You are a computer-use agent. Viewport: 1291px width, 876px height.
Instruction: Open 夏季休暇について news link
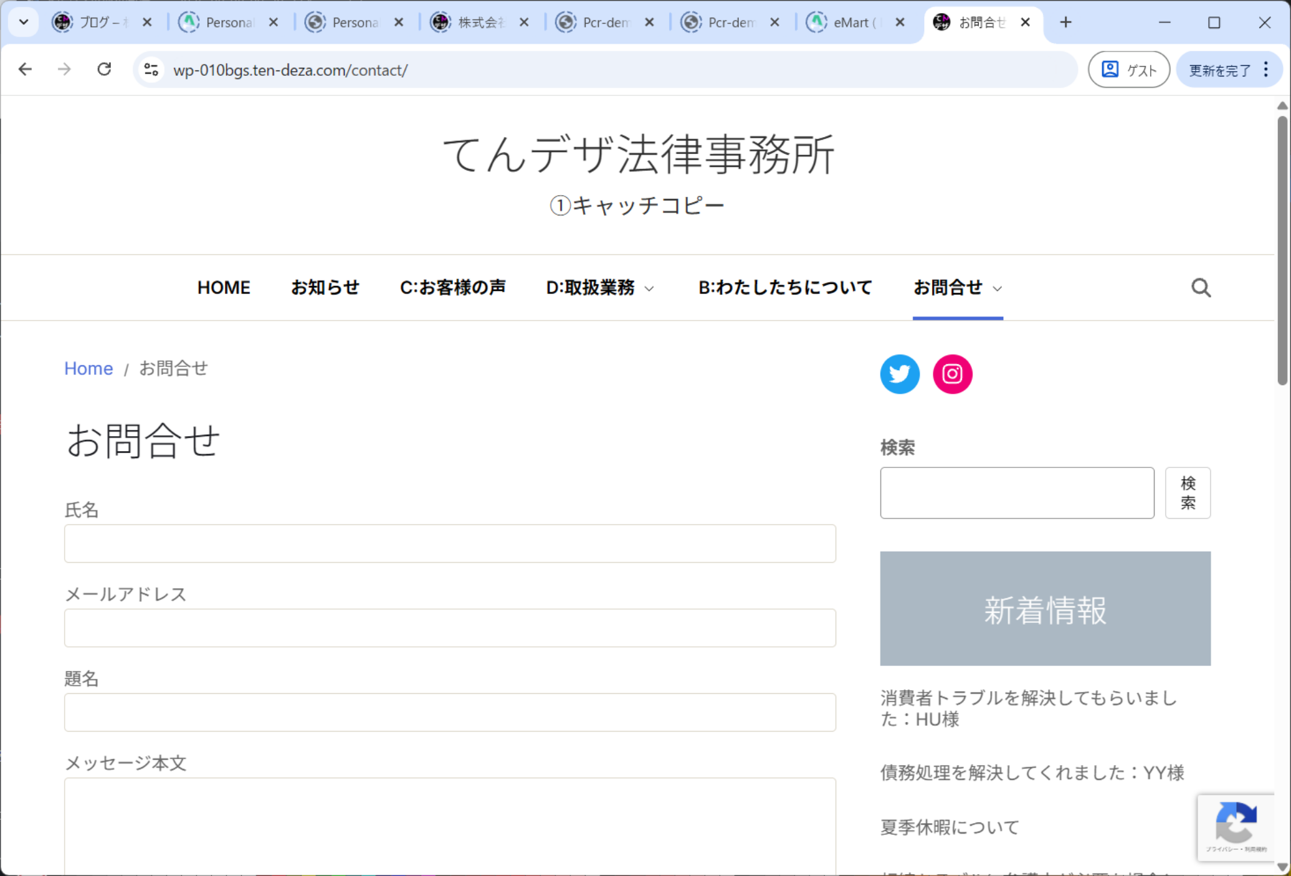pyautogui.click(x=949, y=827)
